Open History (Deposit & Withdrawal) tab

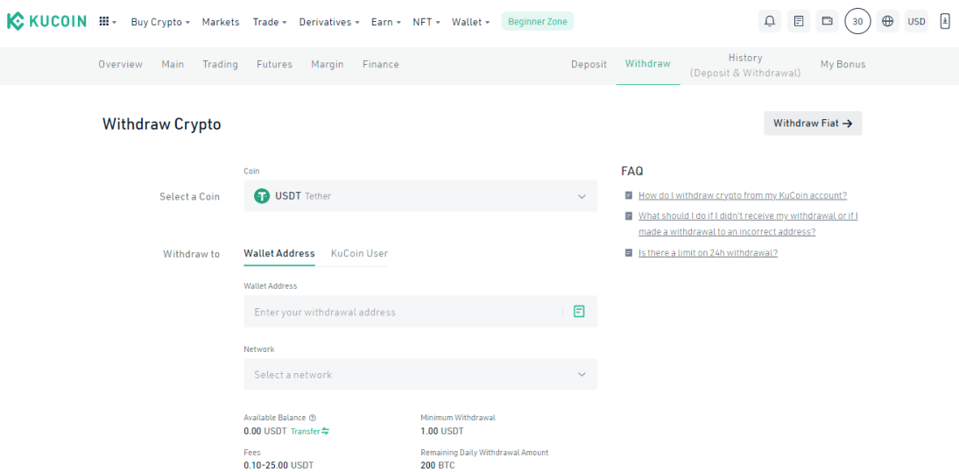[745, 66]
